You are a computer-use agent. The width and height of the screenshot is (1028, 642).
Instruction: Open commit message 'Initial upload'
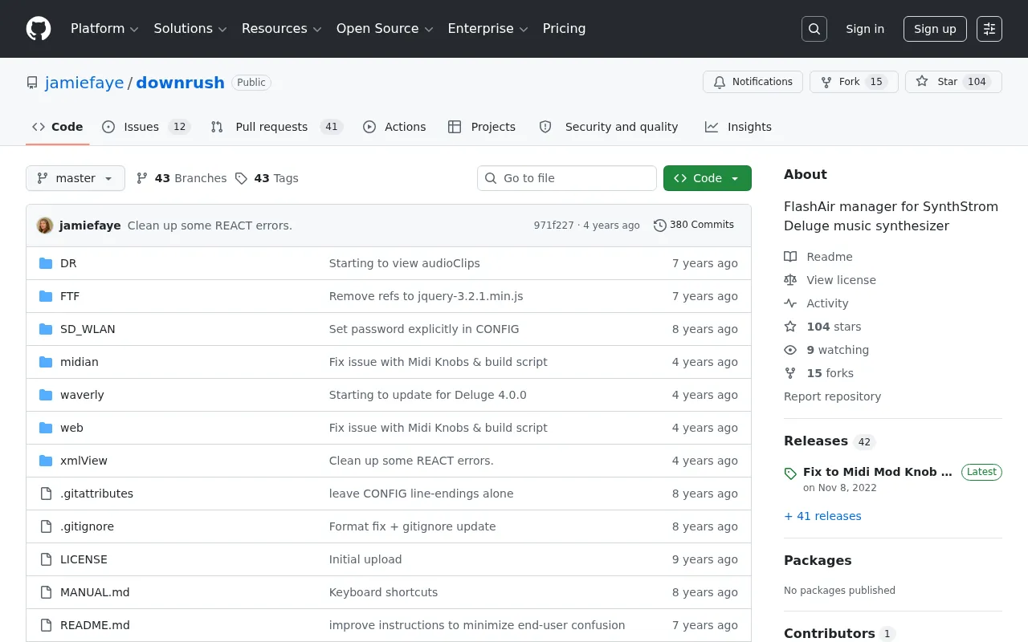365,559
